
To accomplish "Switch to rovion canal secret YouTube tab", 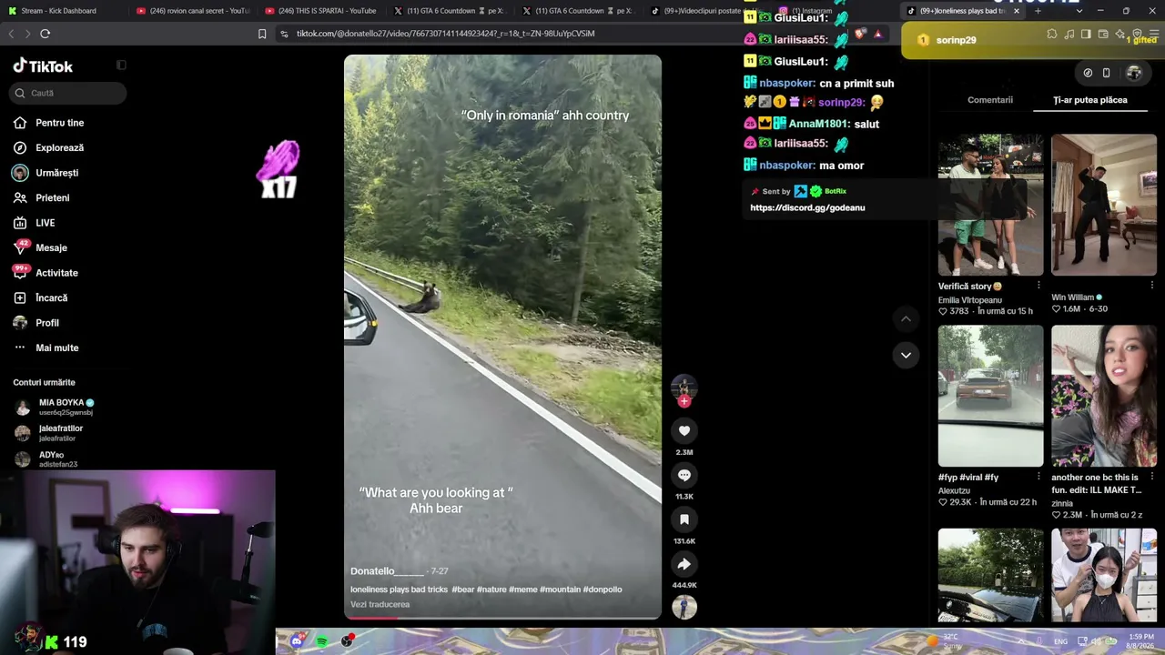I will 192,11.
